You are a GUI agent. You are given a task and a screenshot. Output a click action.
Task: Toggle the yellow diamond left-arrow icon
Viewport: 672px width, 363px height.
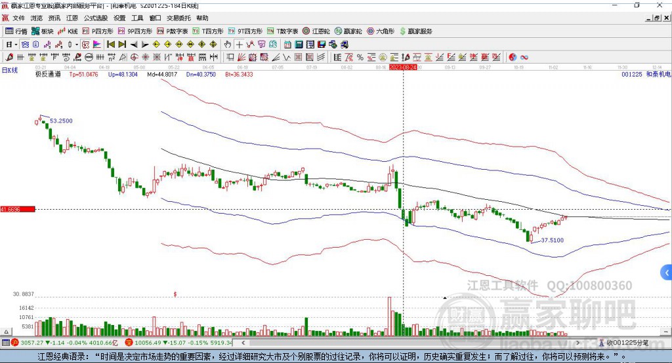[x=156, y=45]
